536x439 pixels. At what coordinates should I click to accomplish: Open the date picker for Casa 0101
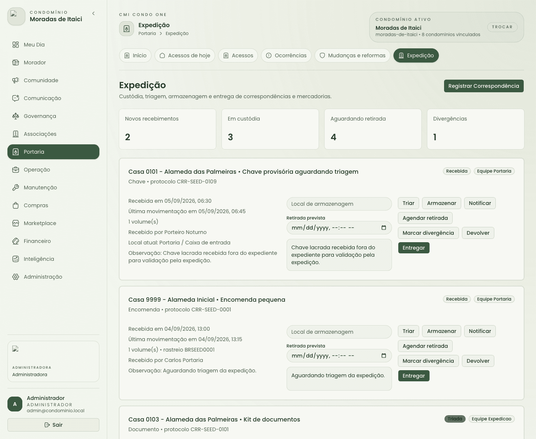[x=384, y=228]
